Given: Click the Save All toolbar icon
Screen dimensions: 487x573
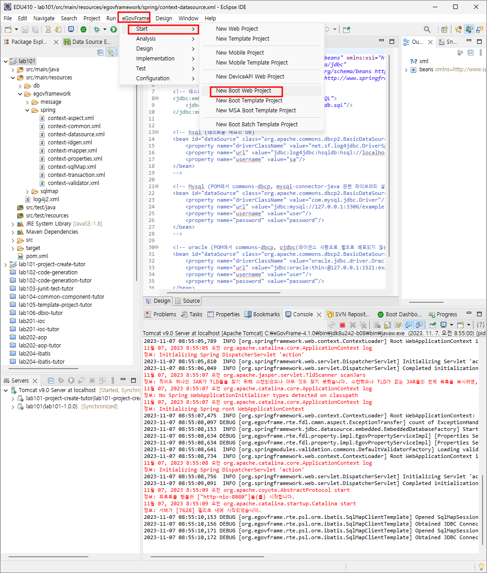Looking at the screenshot, I should pyautogui.click(x=35, y=29).
